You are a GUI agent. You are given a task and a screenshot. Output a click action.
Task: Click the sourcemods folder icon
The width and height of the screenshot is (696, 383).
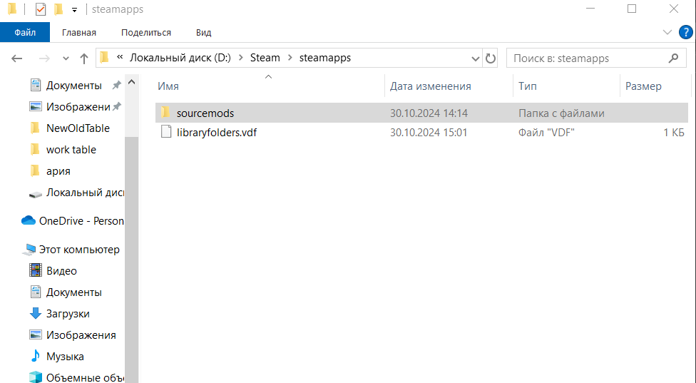tap(165, 112)
